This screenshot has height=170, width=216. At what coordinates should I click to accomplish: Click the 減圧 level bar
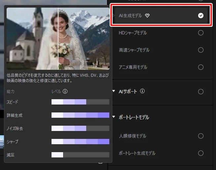coord(80,155)
